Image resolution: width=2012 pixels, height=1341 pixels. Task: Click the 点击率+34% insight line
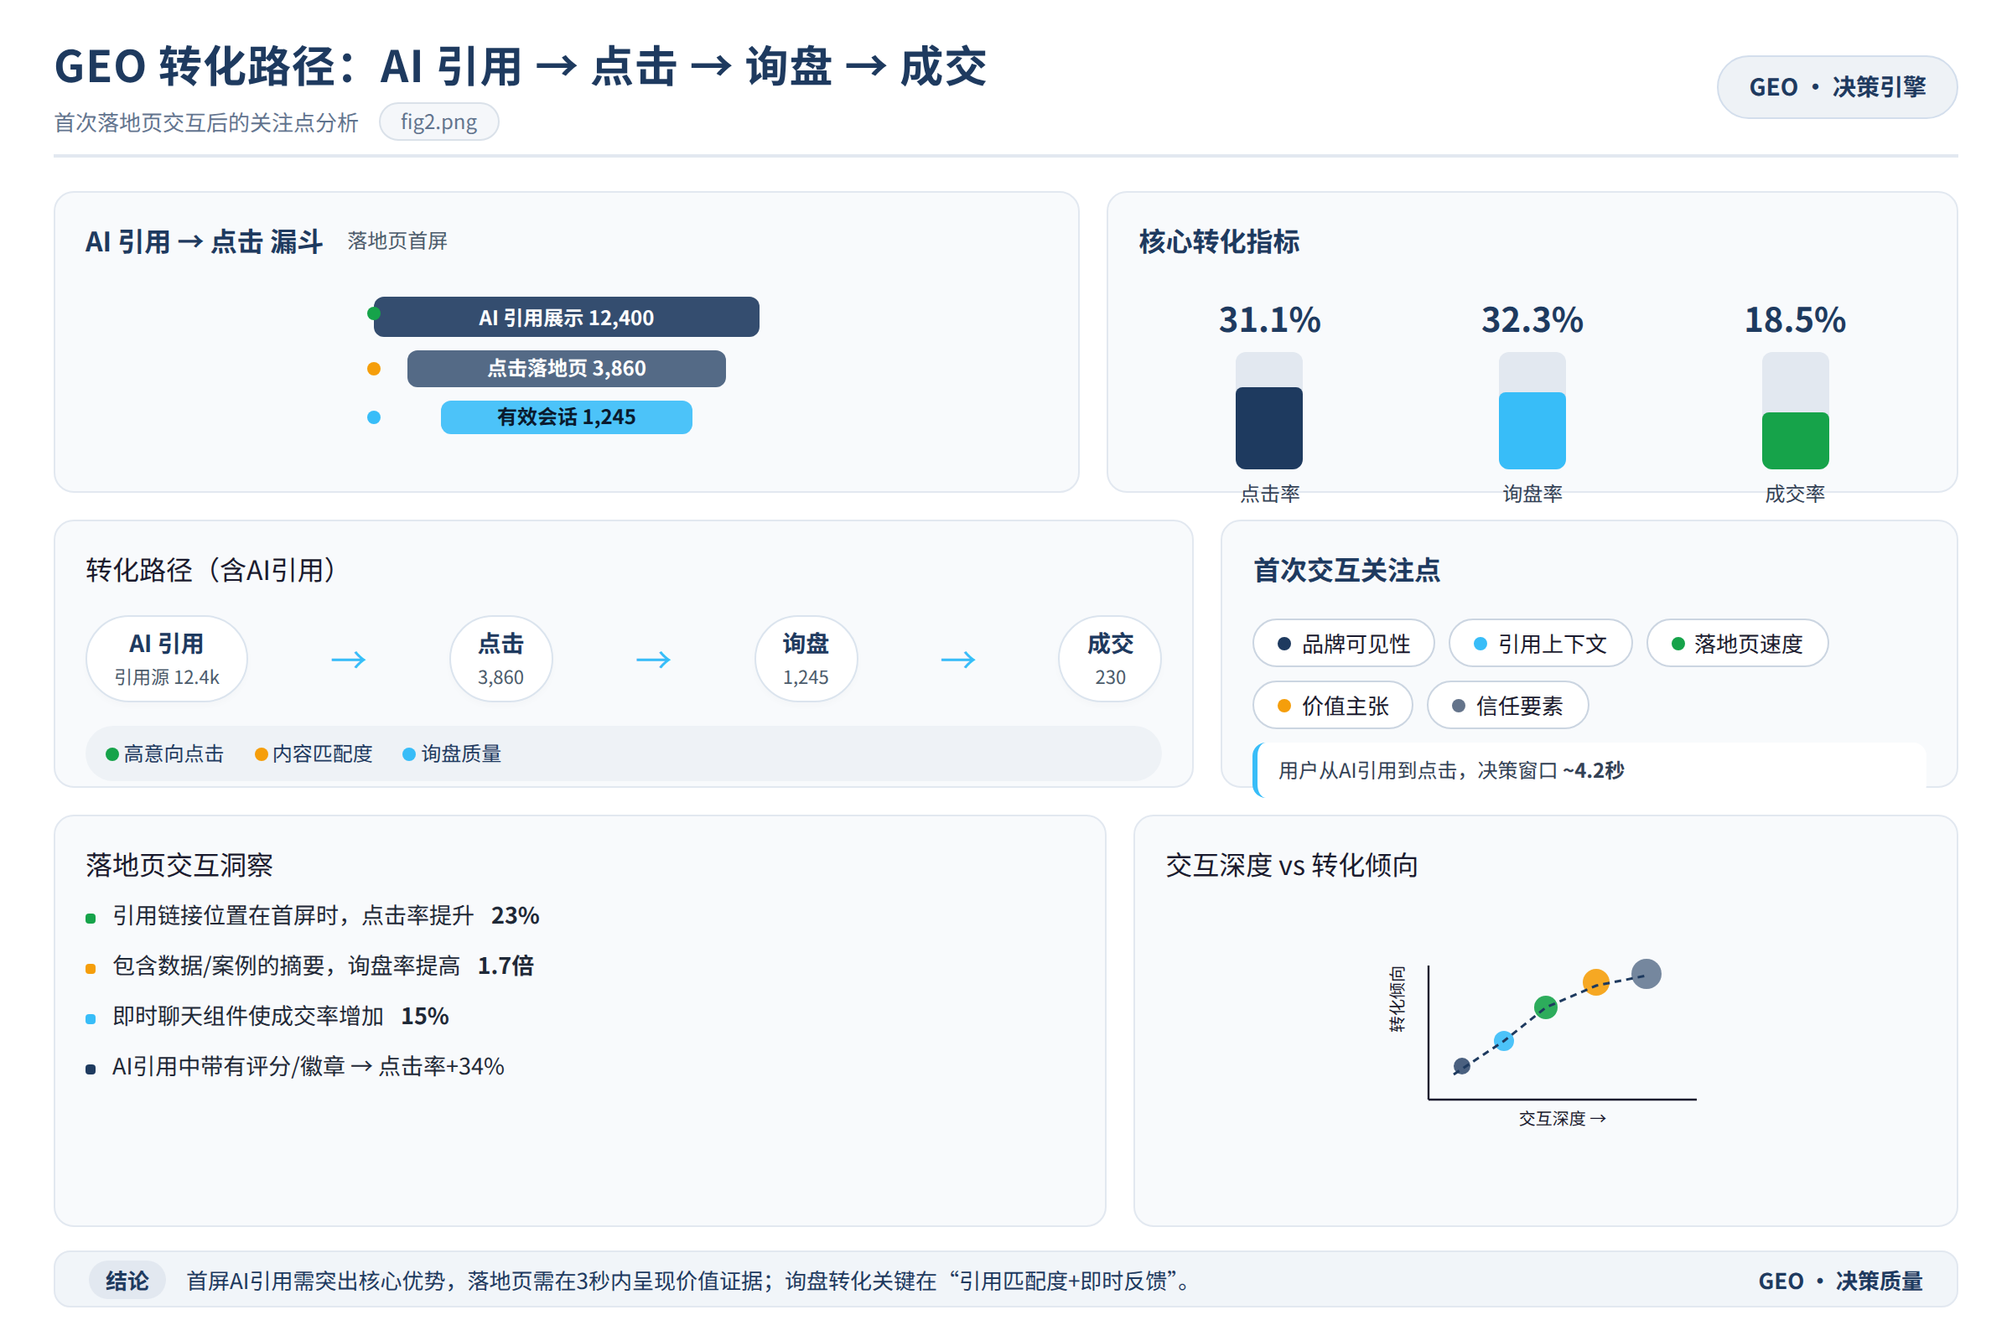point(295,1067)
